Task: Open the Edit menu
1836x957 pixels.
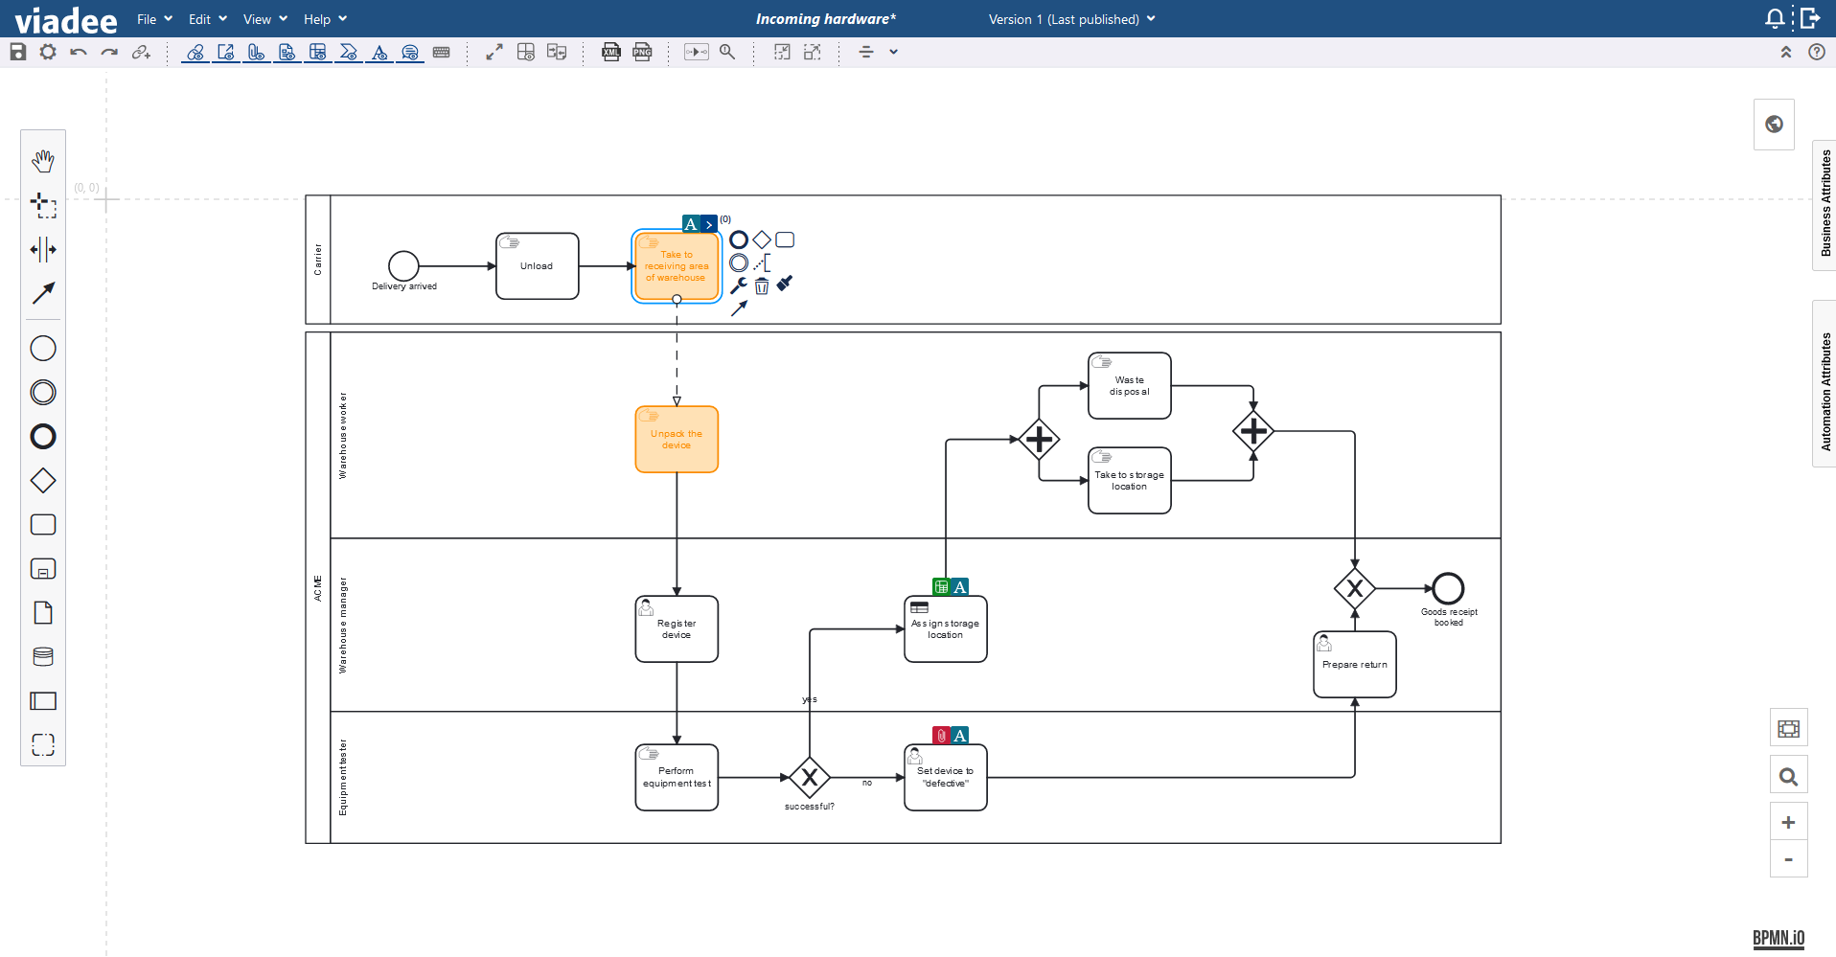Action: click(208, 19)
